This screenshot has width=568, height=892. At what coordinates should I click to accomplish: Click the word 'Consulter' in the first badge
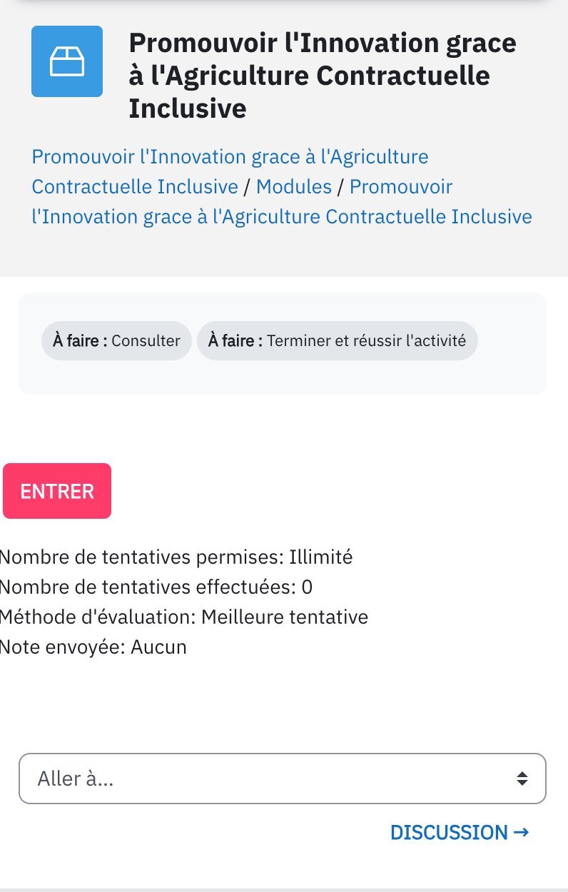coord(146,340)
